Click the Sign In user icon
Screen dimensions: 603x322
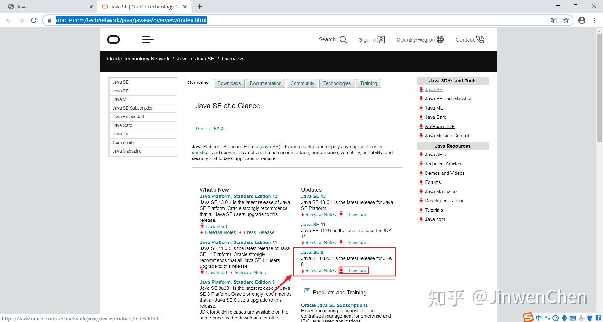[x=381, y=39]
